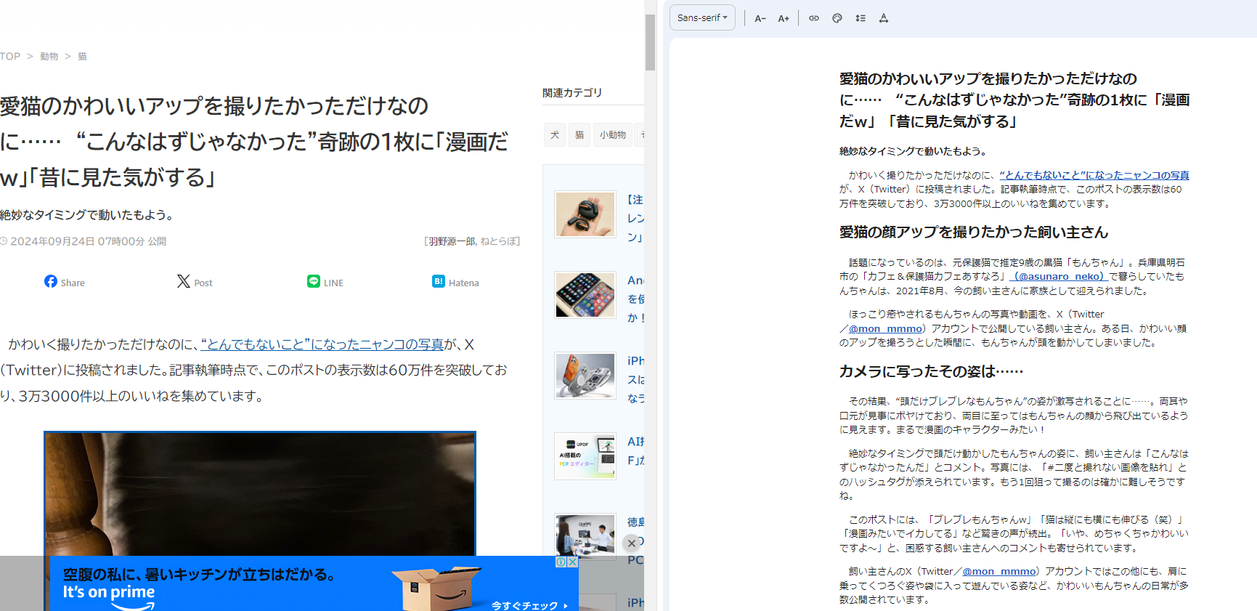Open the 動物 breadcrumb

pyautogui.click(x=49, y=56)
